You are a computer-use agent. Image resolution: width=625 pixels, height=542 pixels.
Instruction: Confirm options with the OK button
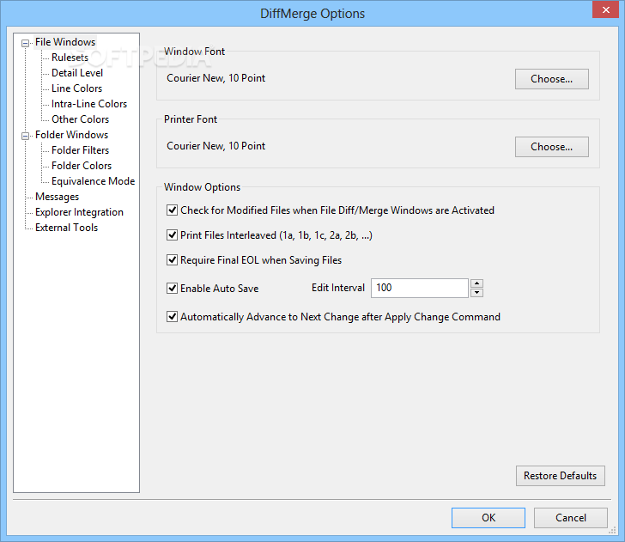(488, 518)
